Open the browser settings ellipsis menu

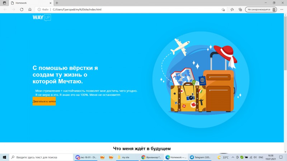282,10
